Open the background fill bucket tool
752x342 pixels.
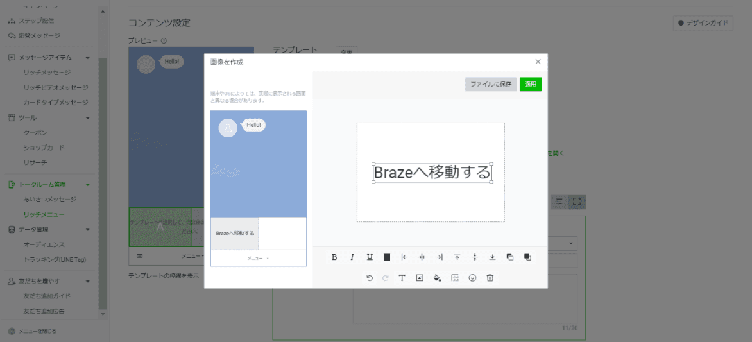point(437,278)
